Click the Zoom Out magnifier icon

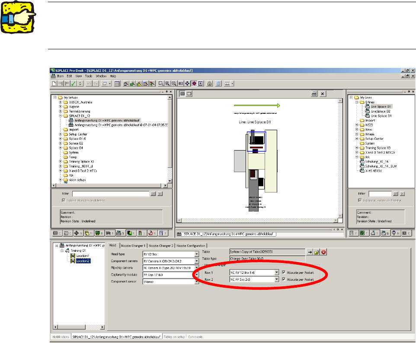point(174,83)
